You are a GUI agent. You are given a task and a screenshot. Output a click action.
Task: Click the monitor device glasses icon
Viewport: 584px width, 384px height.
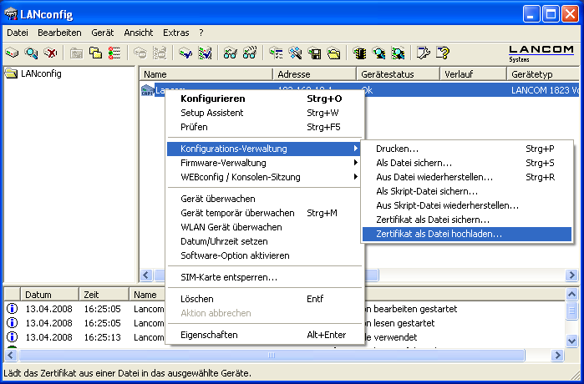click(230, 53)
